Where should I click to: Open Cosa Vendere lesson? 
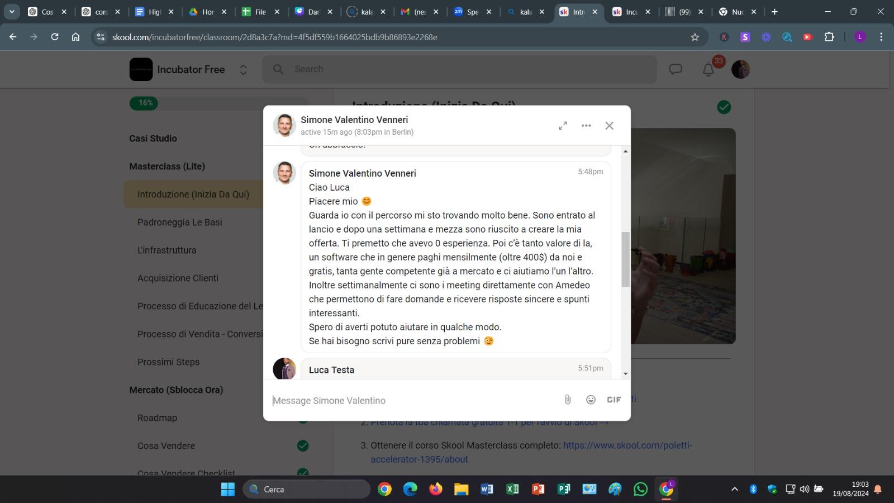click(x=166, y=445)
